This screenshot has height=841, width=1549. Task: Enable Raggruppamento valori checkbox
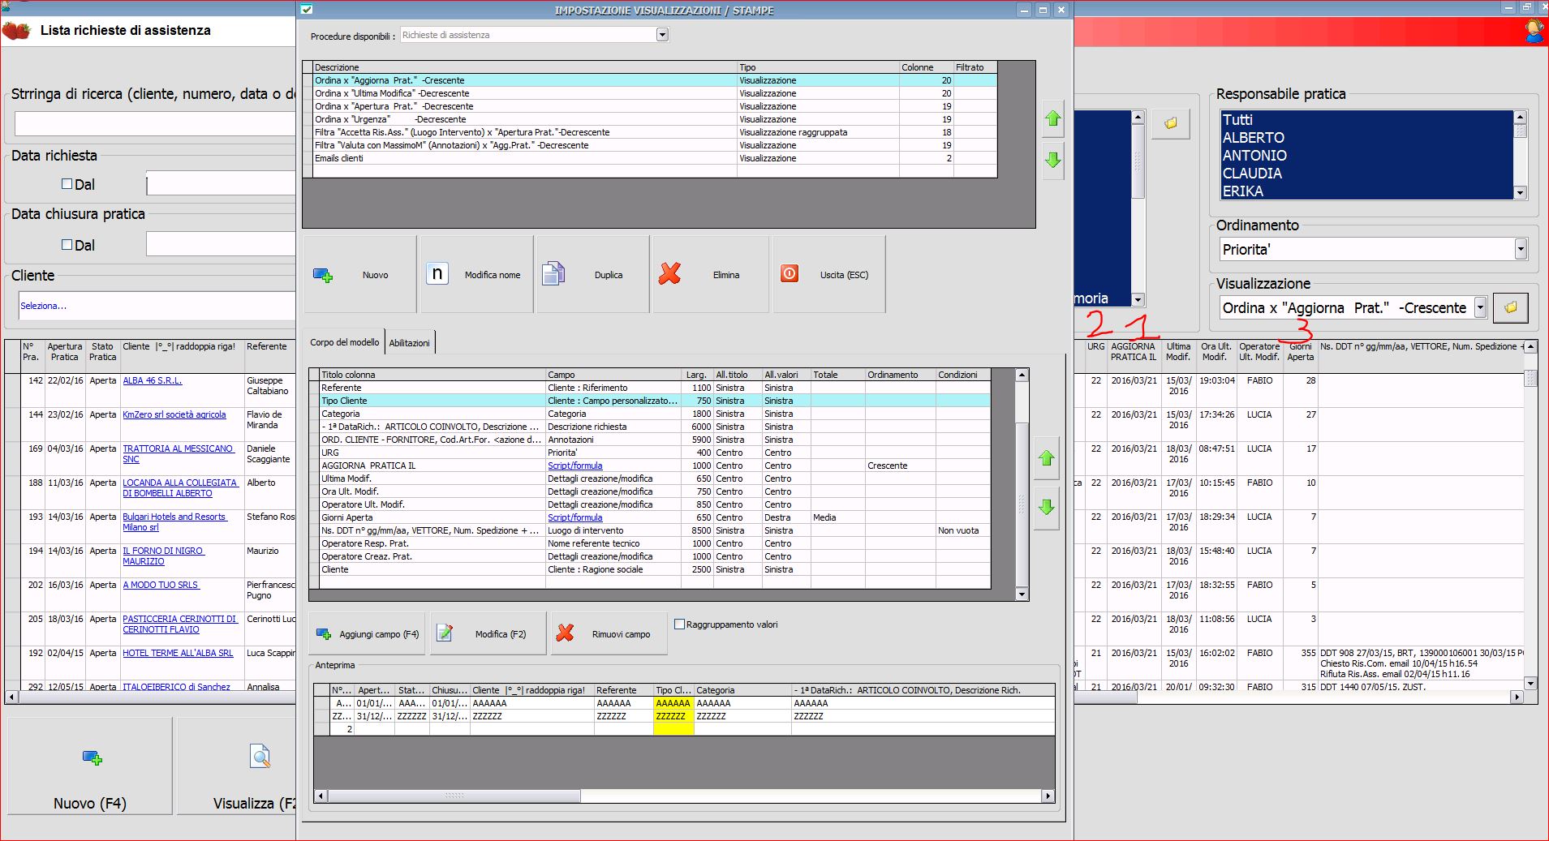coord(680,624)
